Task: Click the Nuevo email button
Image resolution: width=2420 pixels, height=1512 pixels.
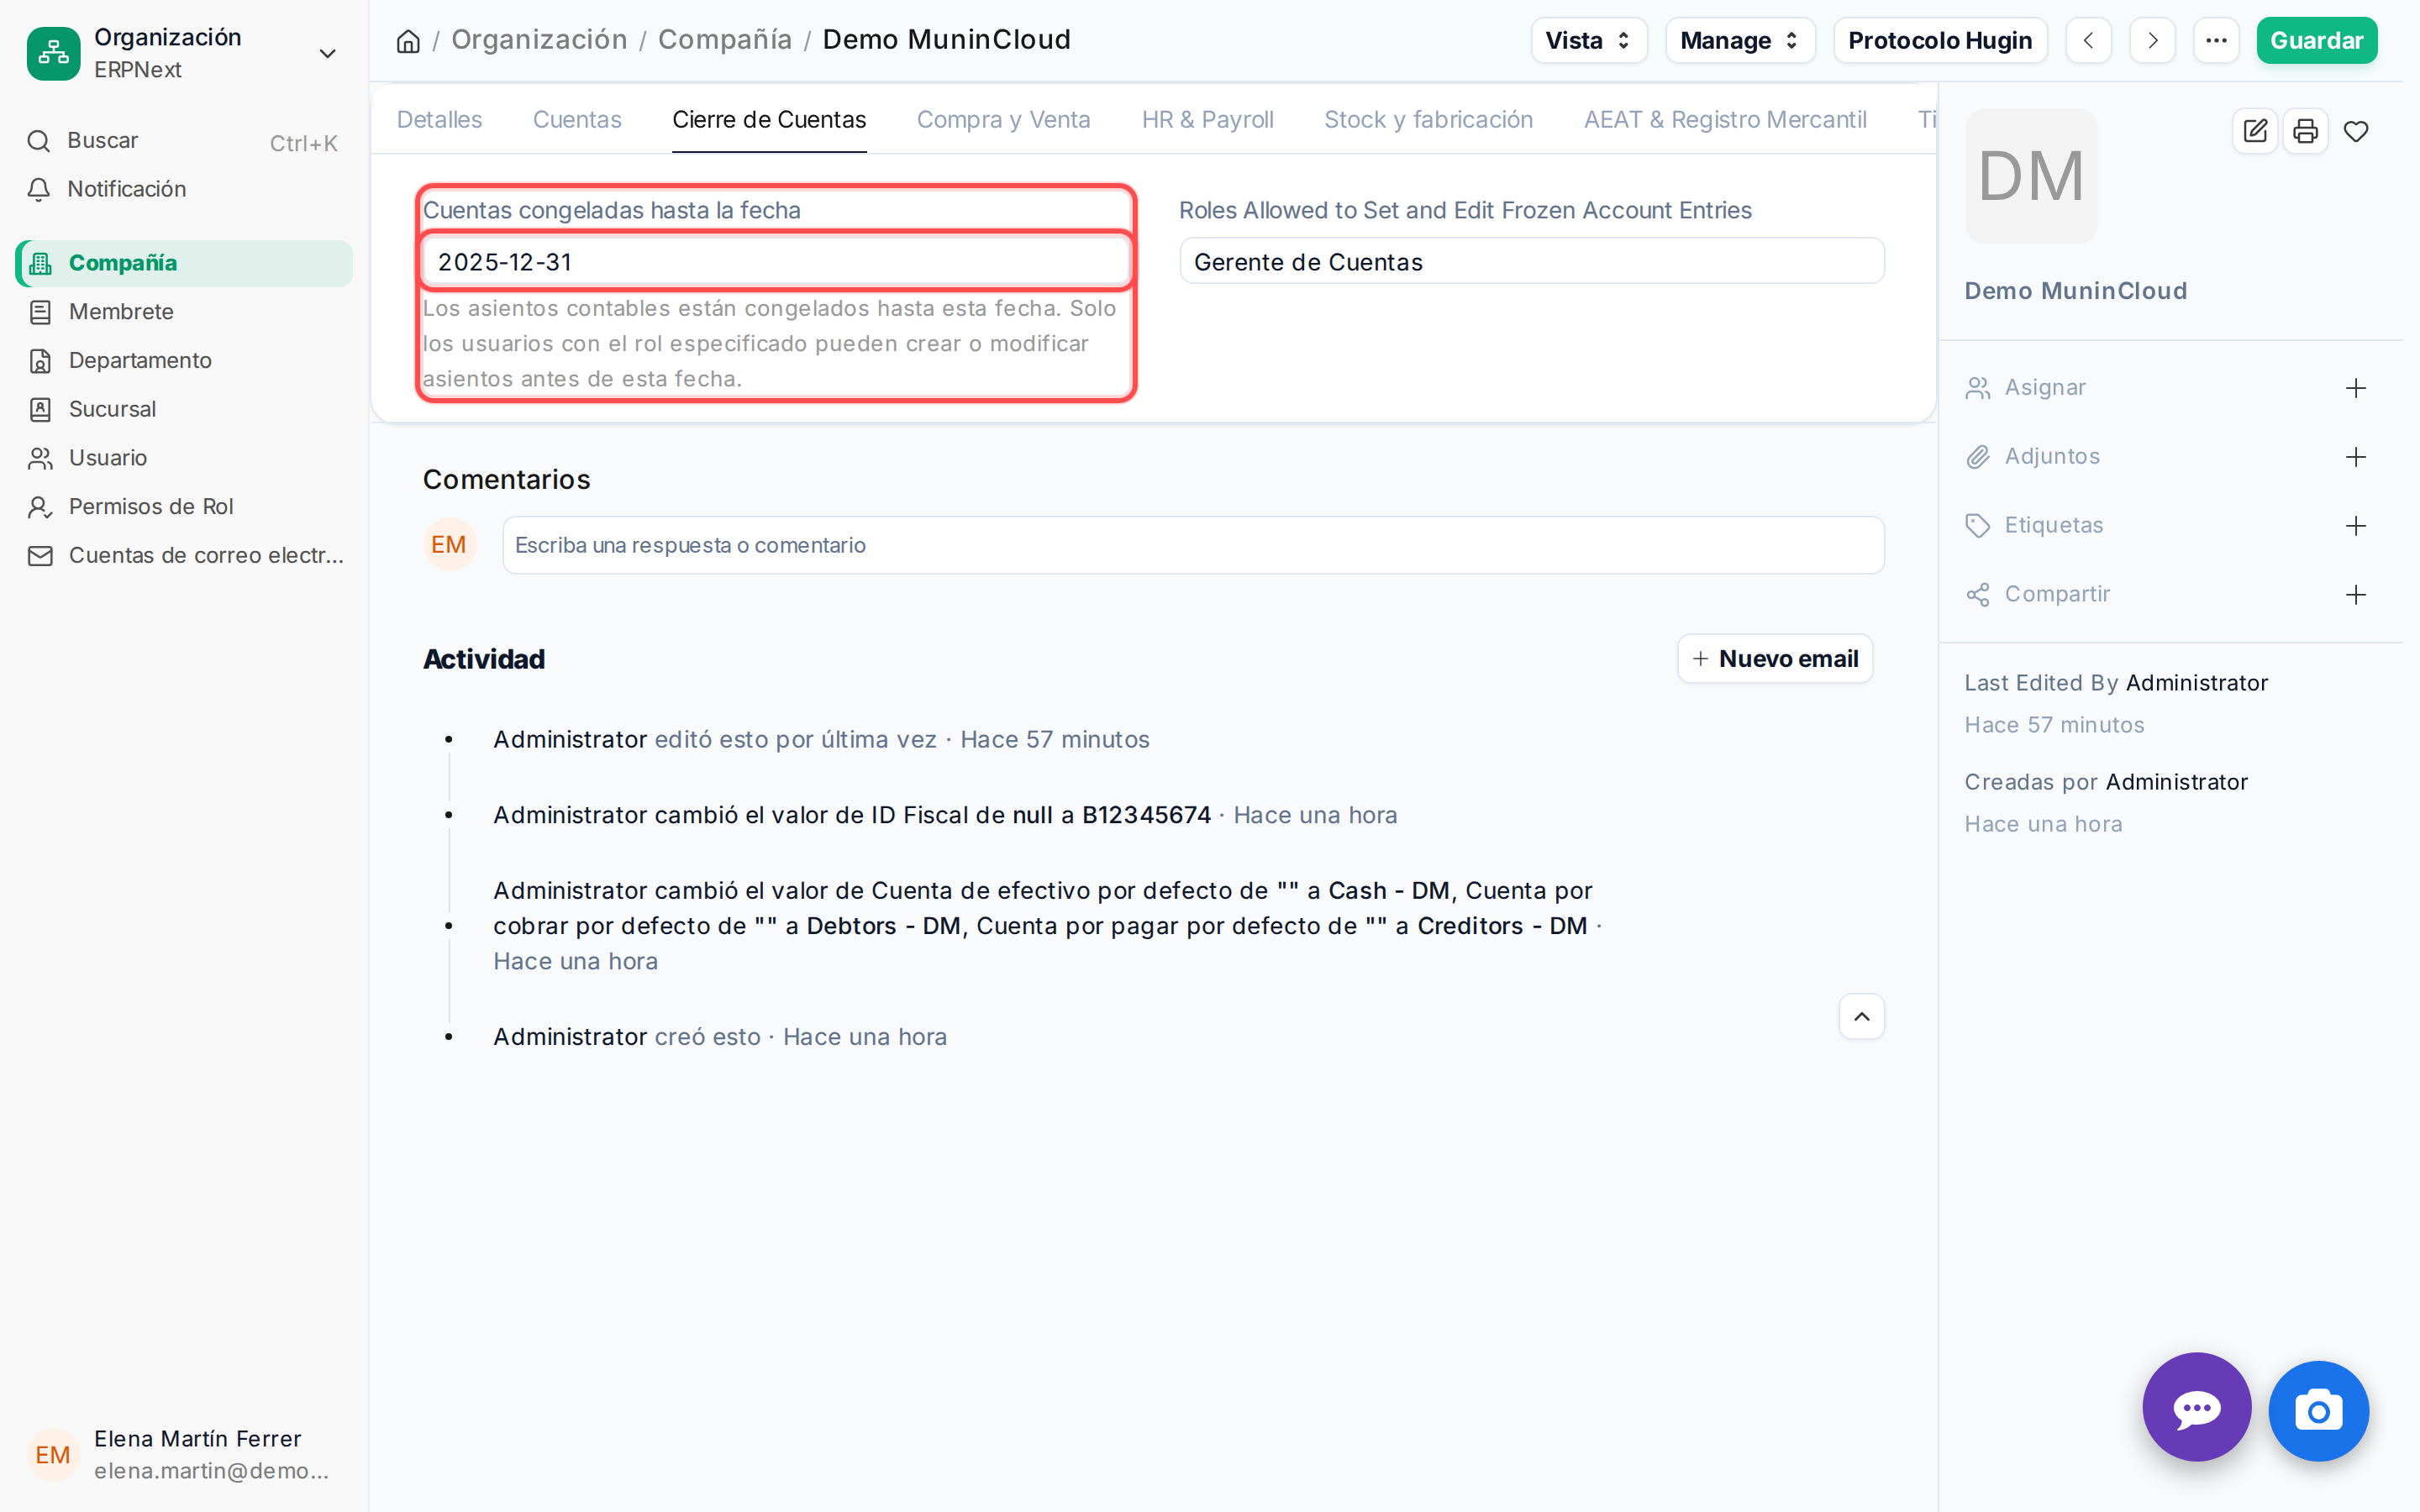Action: [1774, 659]
